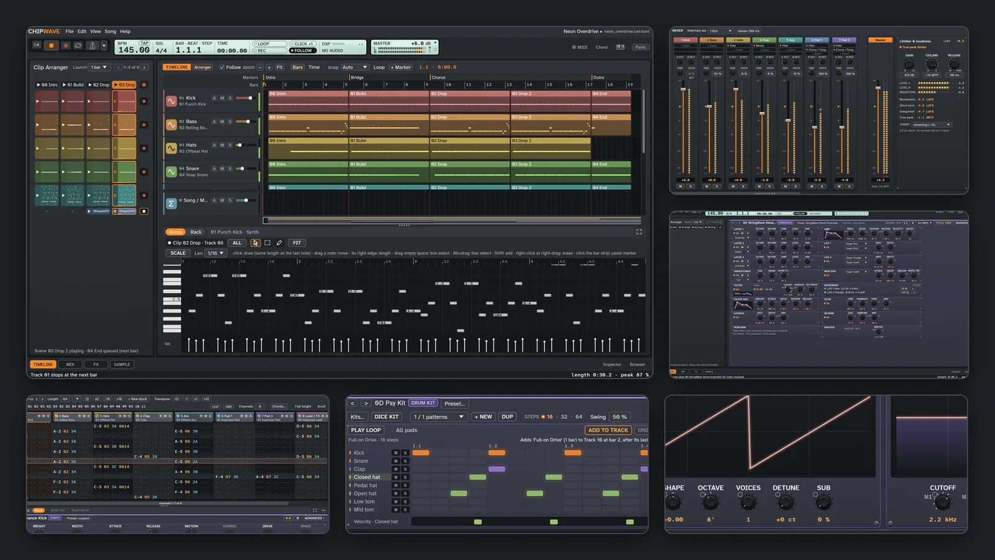Select the pencil draw tool in note editor
Image resolution: width=995 pixels, height=560 pixels.
point(279,243)
